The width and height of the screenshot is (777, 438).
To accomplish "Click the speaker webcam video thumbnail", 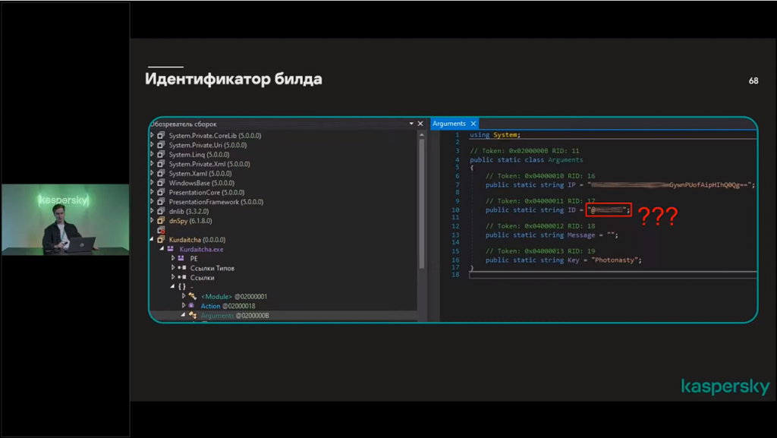I will click(65, 219).
